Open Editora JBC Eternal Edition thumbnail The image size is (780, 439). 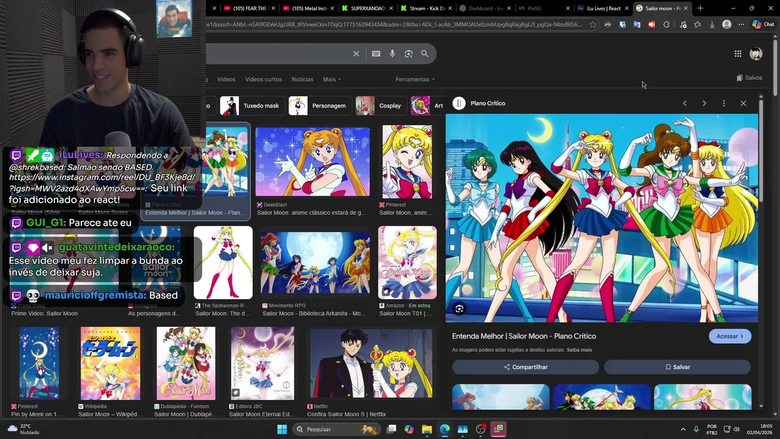(263, 363)
